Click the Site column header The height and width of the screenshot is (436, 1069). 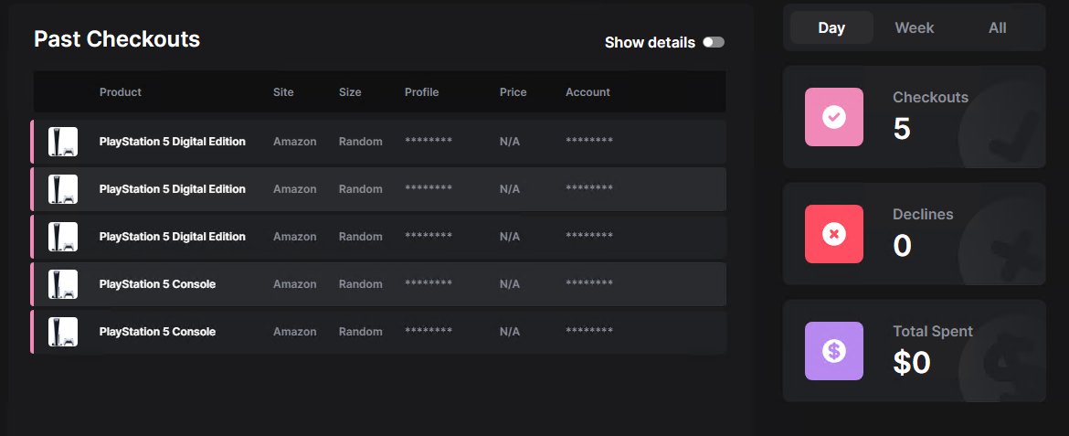pos(283,92)
